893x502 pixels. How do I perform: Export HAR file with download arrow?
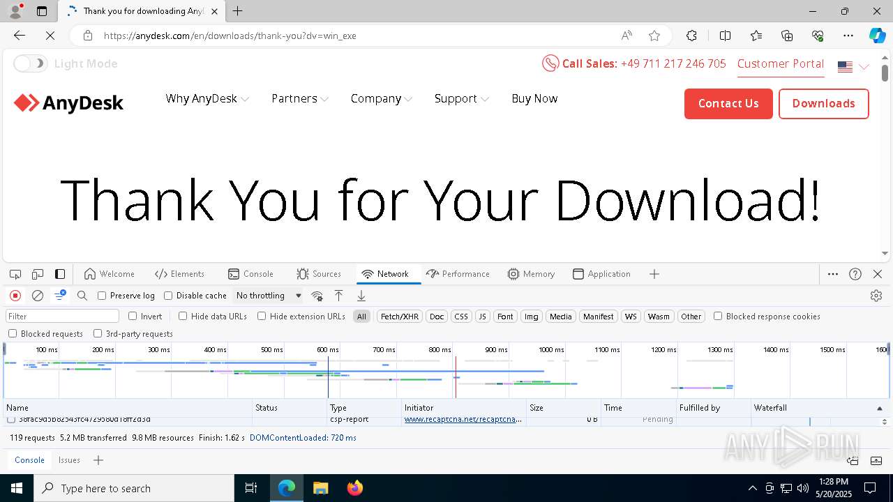click(361, 296)
